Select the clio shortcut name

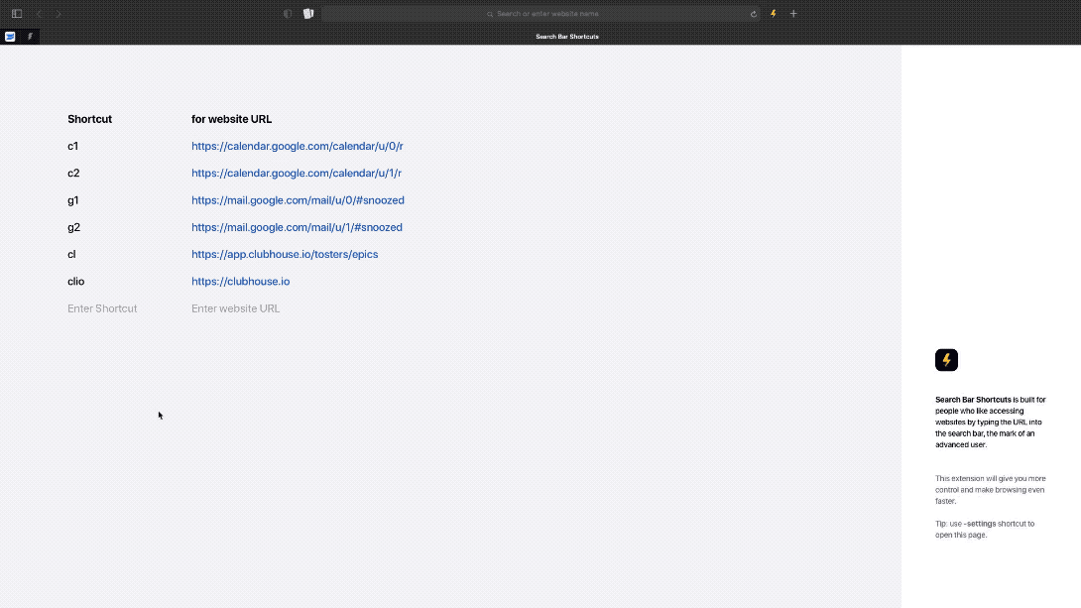(75, 282)
